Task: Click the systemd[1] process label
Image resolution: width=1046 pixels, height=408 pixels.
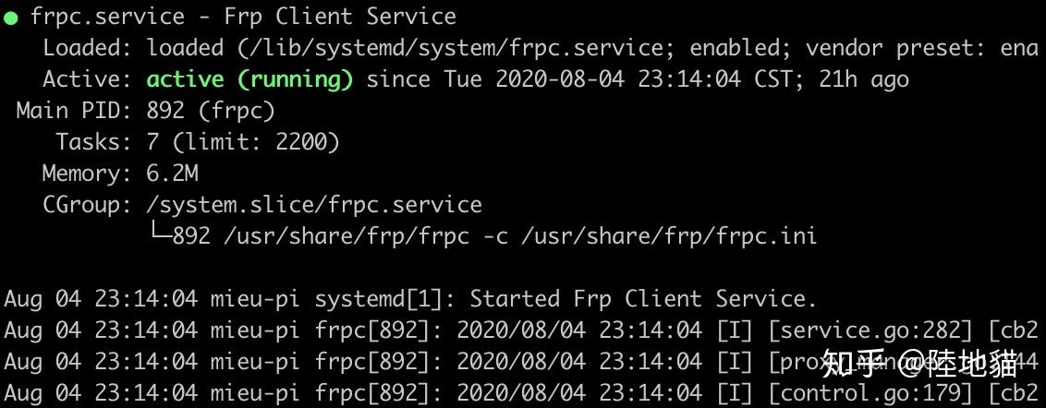Action: tap(379, 299)
